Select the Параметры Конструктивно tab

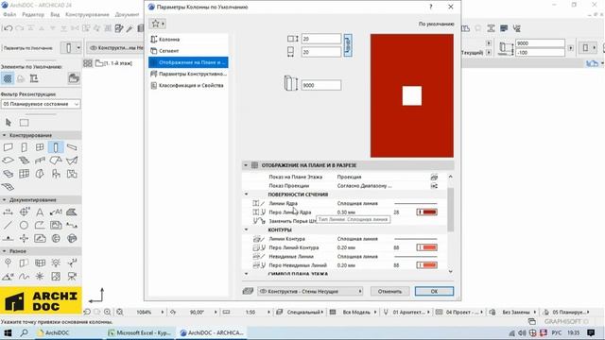[188, 74]
